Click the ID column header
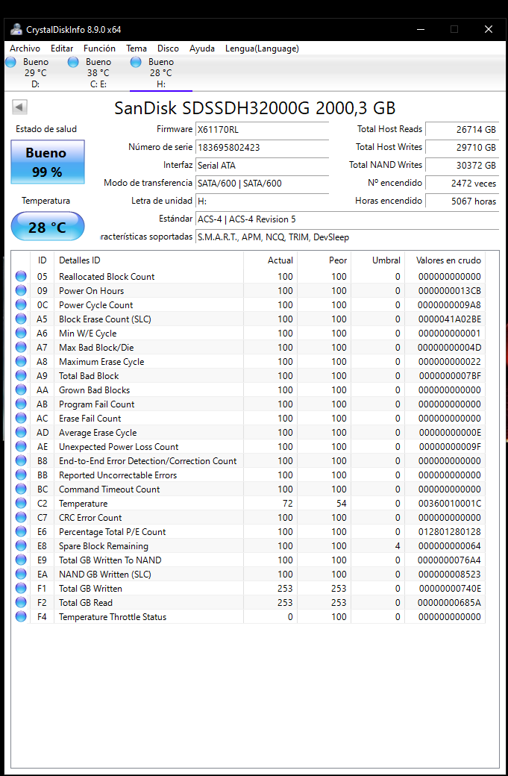The image size is (508, 776). (42, 260)
